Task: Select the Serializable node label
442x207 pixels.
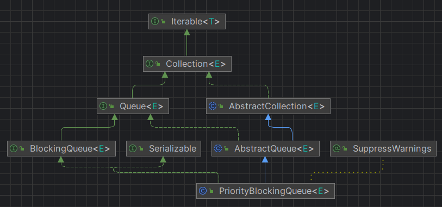Action: click(172, 148)
